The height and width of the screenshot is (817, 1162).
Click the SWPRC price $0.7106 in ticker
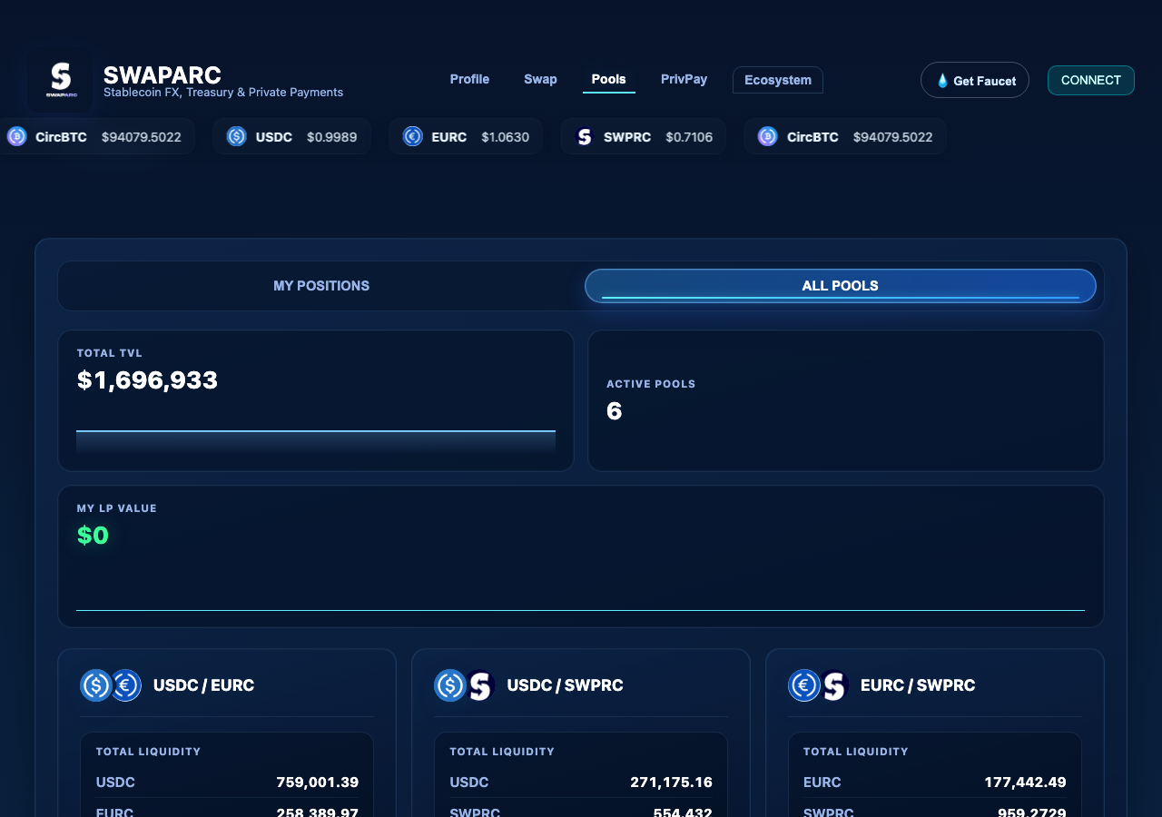point(689,137)
